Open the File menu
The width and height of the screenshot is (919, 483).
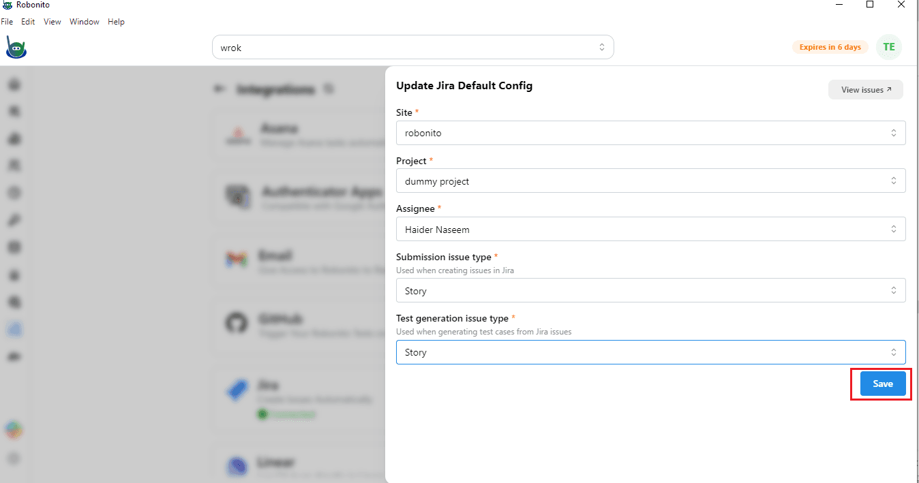[x=7, y=22]
